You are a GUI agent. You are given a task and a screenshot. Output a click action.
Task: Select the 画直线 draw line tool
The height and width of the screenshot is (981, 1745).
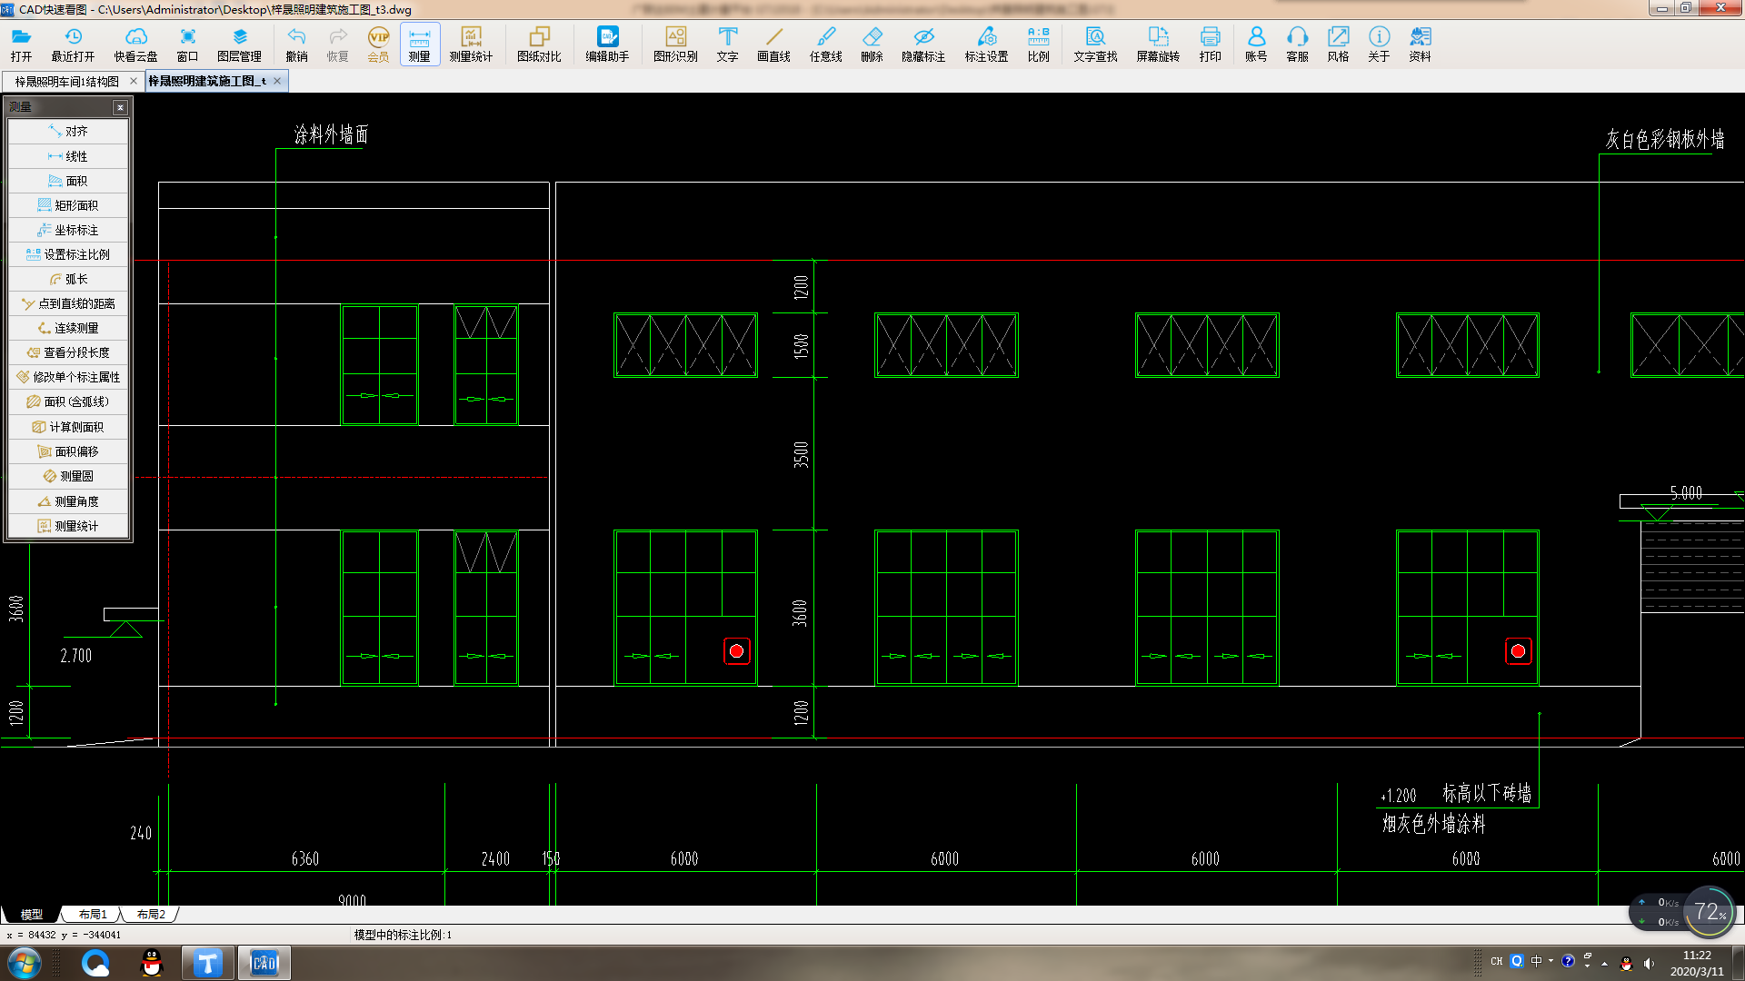(x=773, y=43)
